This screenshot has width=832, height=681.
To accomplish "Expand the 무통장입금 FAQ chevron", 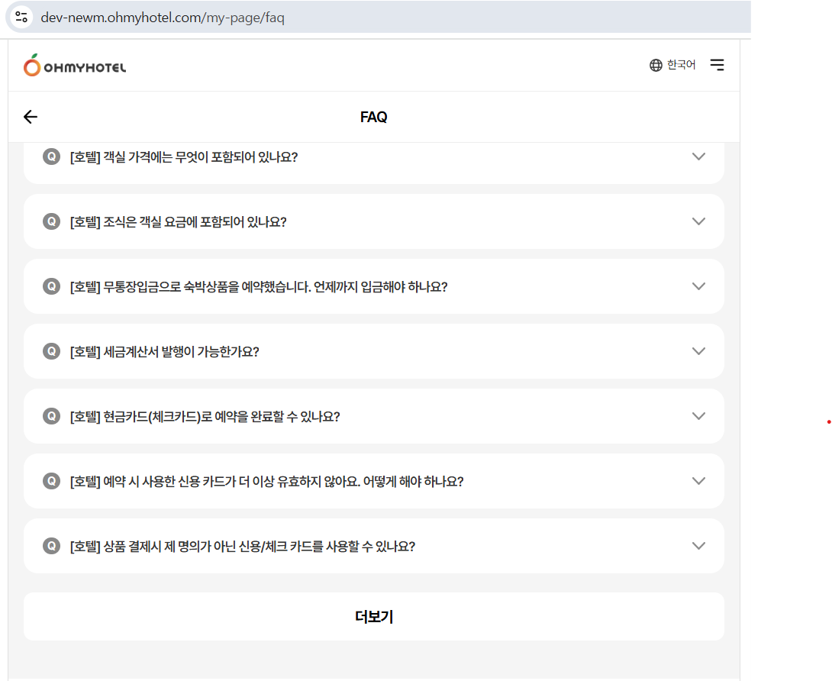I will click(698, 286).
